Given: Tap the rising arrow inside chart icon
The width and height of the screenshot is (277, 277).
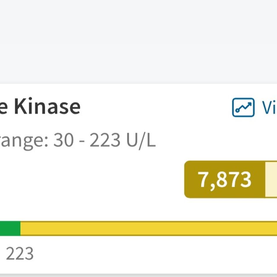Looking at the screenshot, I should pyautogui.click(x=244, y=106).
